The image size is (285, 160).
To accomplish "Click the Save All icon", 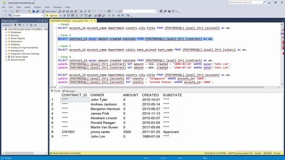I will (x=37, y=11).
